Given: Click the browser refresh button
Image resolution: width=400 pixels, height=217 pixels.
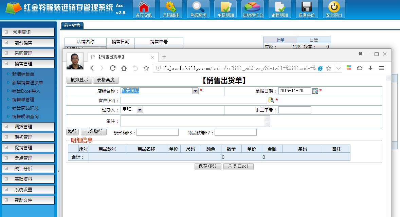Looking at the screenshot, I should pos(113,68).
